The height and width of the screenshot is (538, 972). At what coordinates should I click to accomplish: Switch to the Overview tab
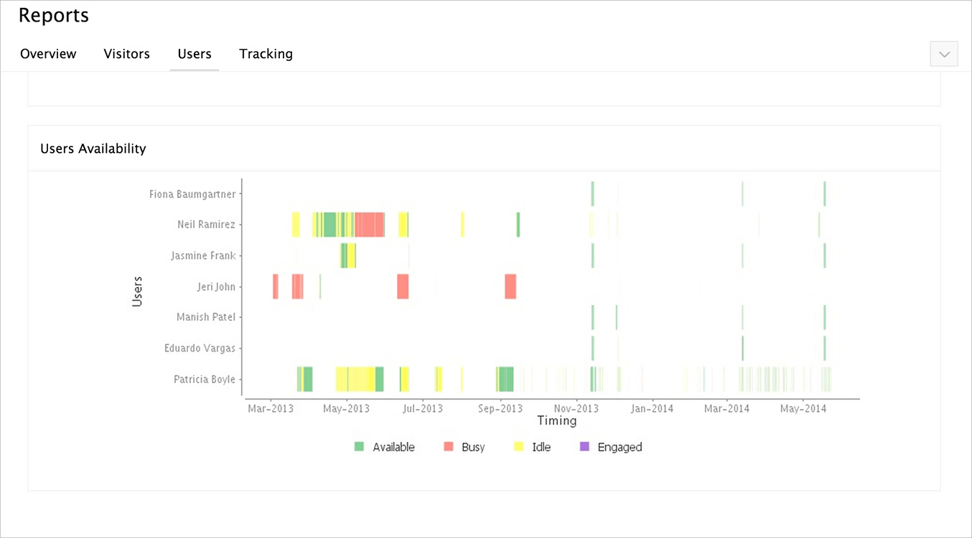[48, 54]
